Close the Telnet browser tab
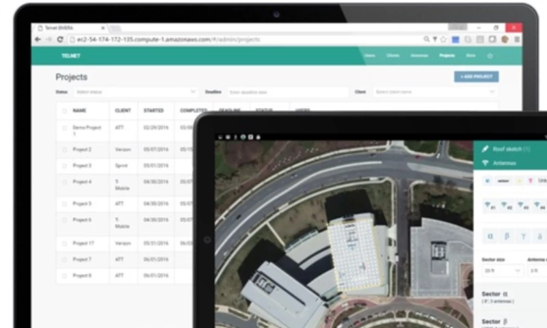 point(103,28)
